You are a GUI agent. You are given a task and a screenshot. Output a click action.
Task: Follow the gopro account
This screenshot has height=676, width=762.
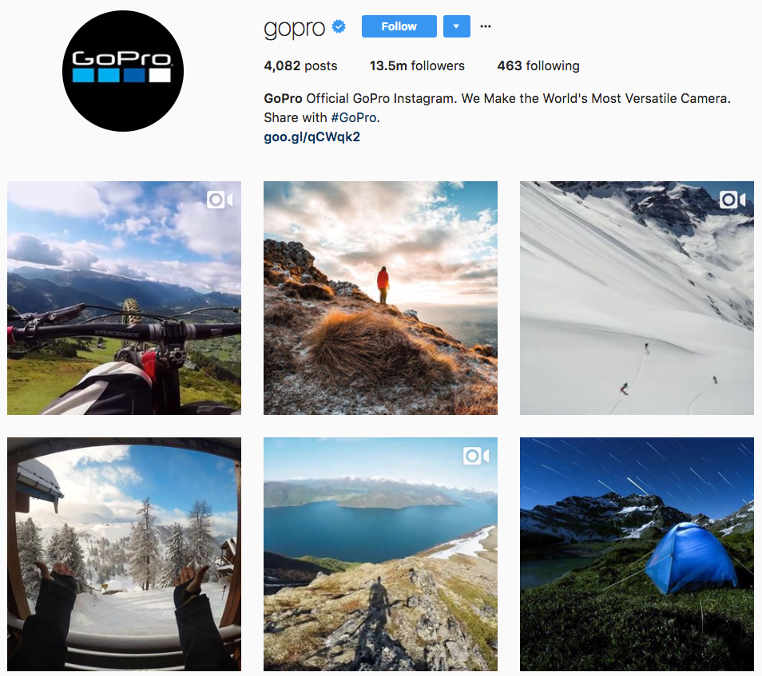click(x=399, y=26)
